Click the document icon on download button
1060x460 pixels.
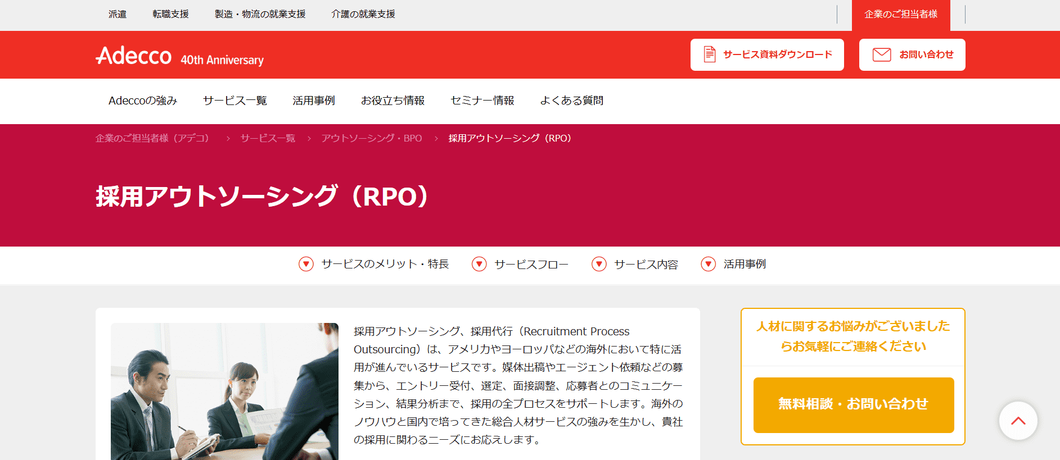tap(710, 54)
